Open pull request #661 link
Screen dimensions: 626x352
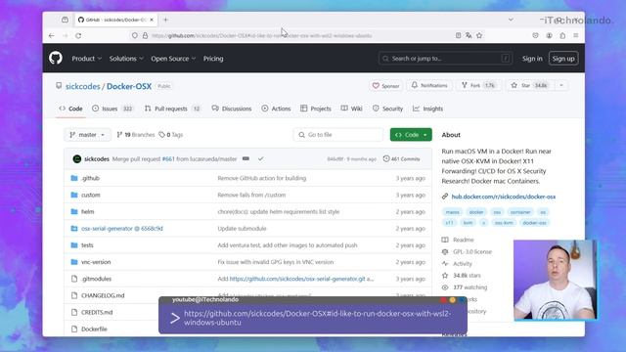[x=168, y=158]
